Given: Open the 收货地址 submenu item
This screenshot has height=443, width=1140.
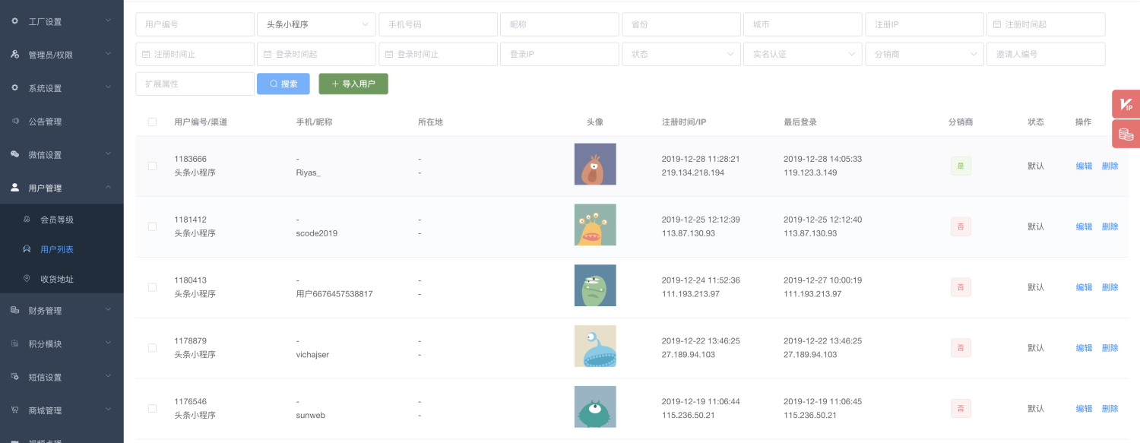Looking at the screenshot, I should click(x=62, y=279).
